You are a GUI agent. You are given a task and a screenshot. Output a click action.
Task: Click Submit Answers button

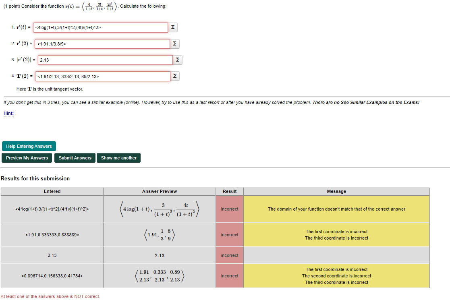(75, 158)
